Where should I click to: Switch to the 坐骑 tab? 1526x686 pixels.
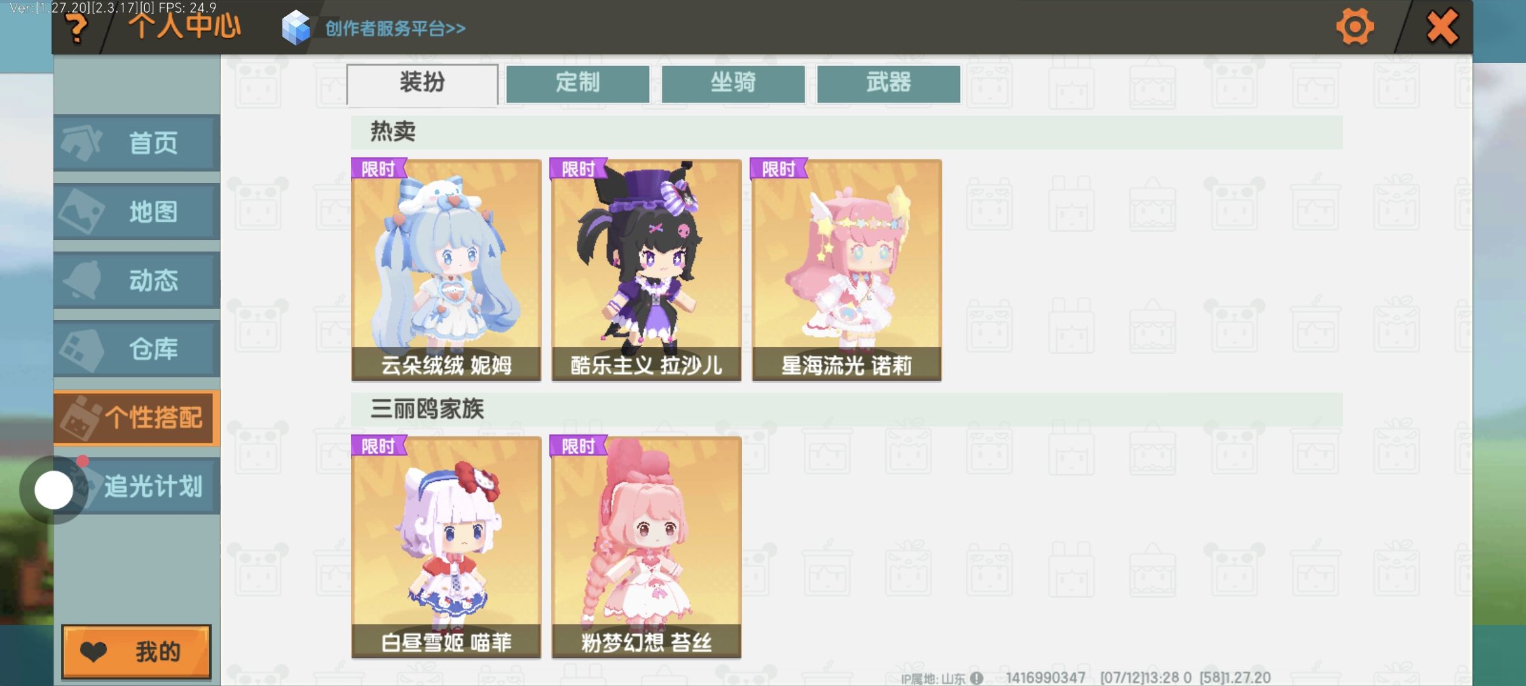[733, 83]
